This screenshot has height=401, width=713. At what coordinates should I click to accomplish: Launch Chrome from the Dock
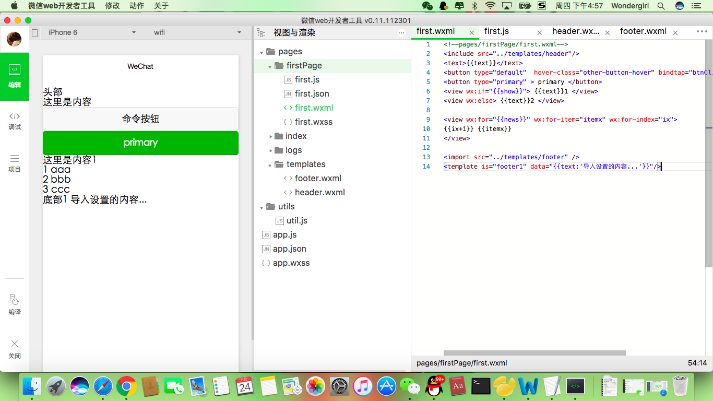coord(126,386)
